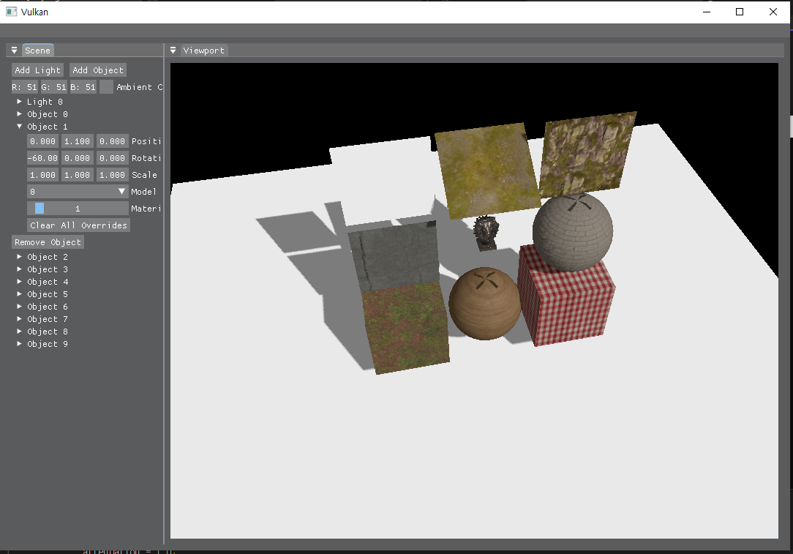Viewport: 793px width, 554px height.
Task: Expand the Object 8 tree node
Action: pos(20,332)
